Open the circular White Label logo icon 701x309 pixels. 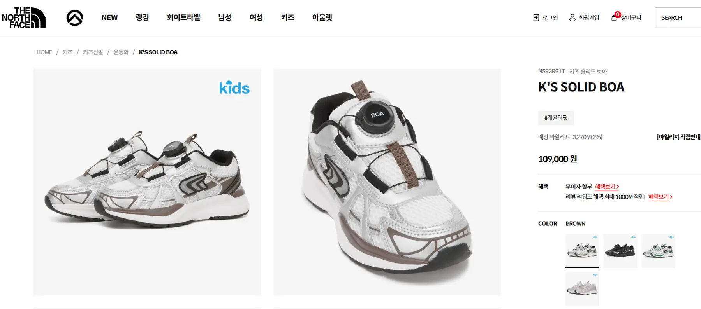click(75, 18)
